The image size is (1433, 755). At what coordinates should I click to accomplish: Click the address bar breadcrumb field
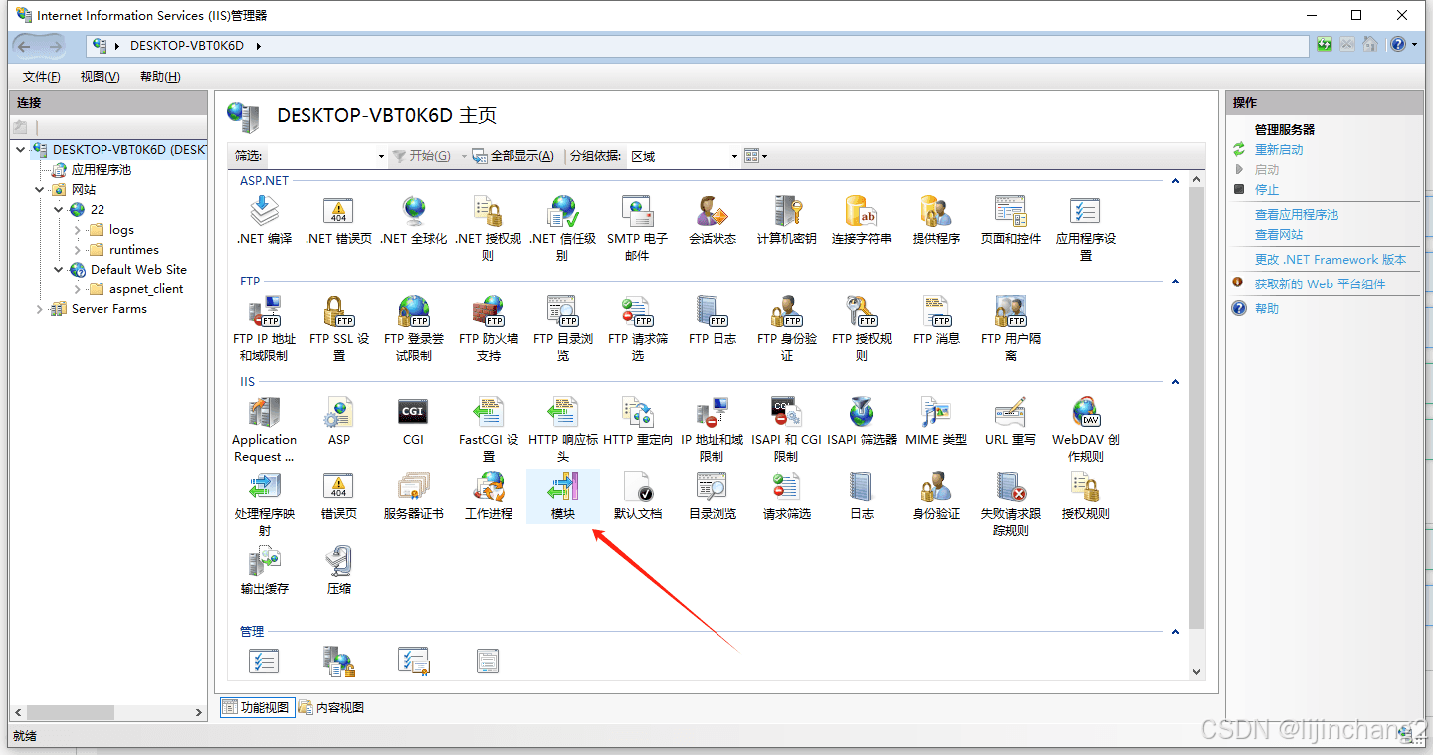pos(698,46)
